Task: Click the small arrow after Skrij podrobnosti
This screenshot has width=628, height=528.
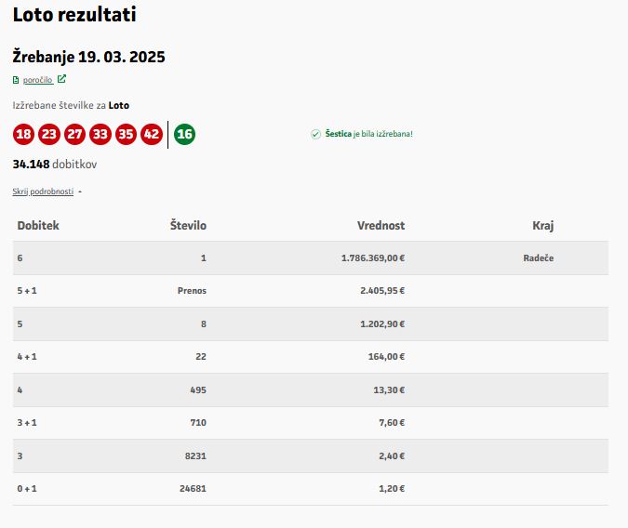Action: tap(80, 191)
